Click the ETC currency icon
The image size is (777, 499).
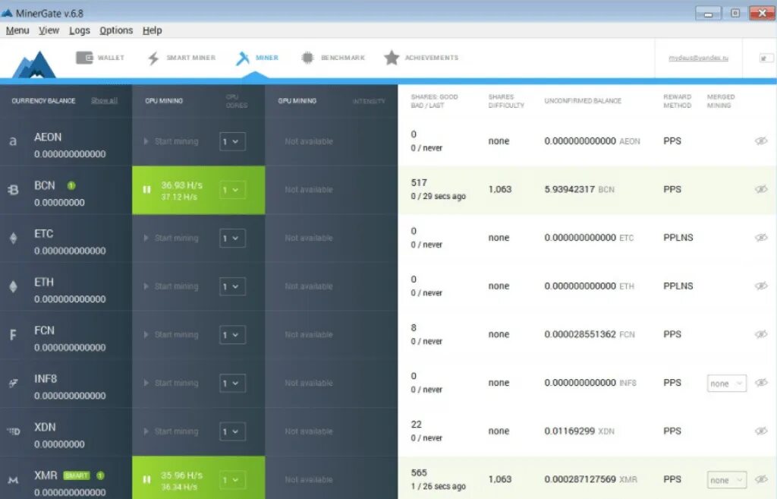tap(14, 238)
